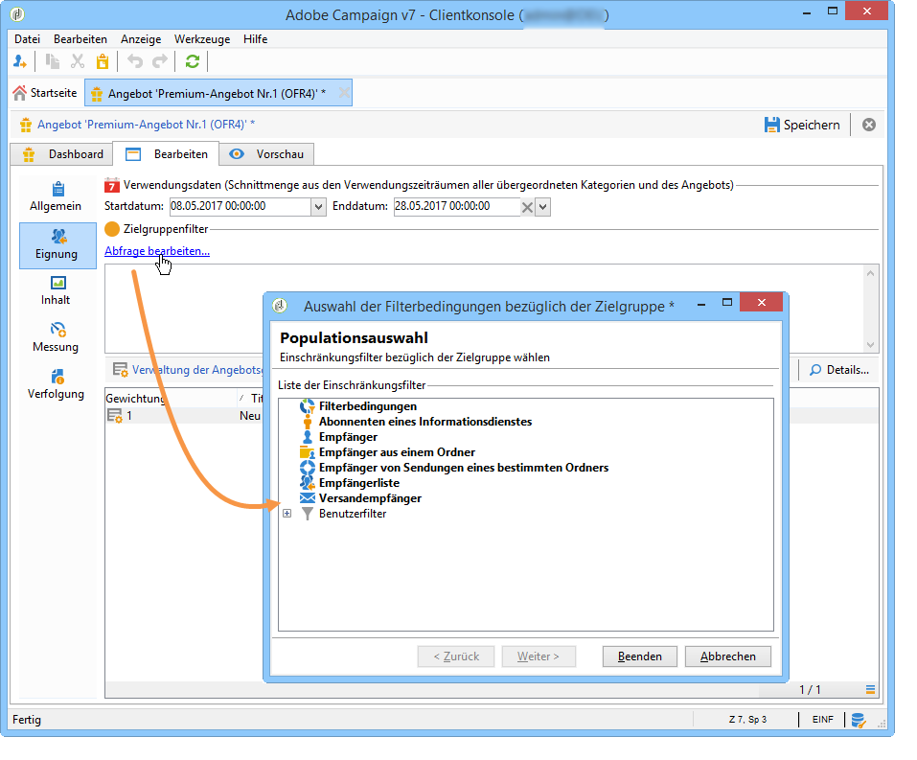Close the Premium-Angebot tab with its X

point(344,92)
